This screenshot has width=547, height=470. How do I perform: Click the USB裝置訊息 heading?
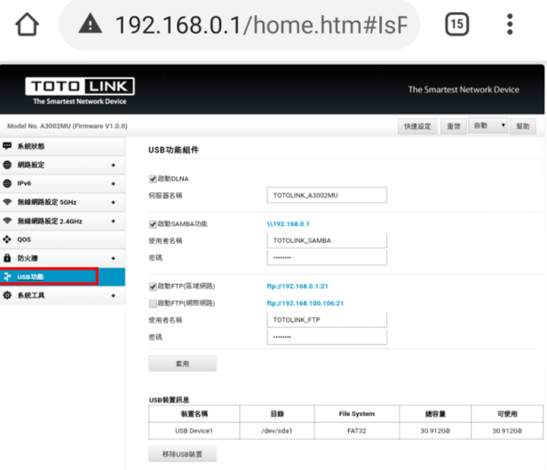[x=170, y=400]
